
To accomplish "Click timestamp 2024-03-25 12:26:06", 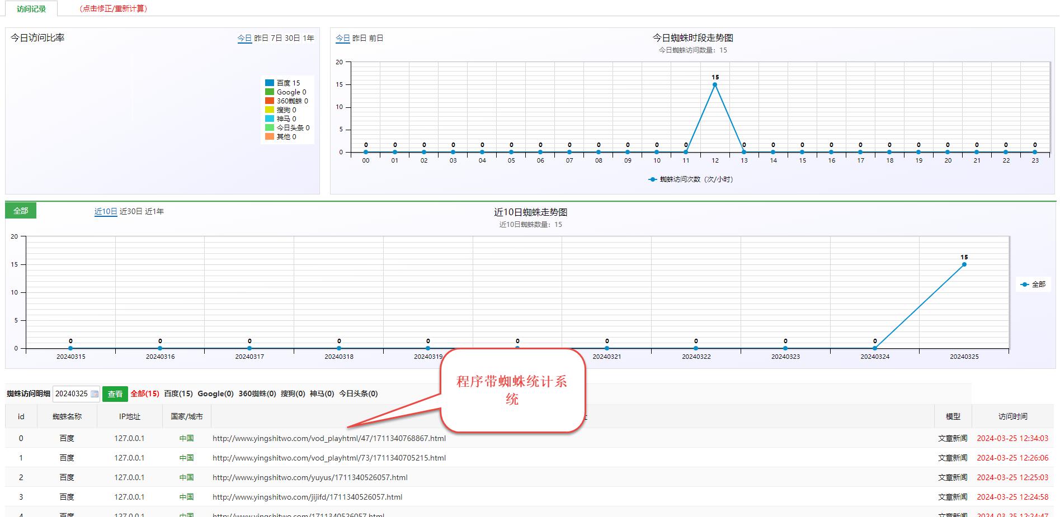I will 1012,458.
